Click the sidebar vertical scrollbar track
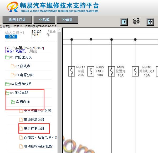Screen dimensions: 158x153 coord(59,92)
